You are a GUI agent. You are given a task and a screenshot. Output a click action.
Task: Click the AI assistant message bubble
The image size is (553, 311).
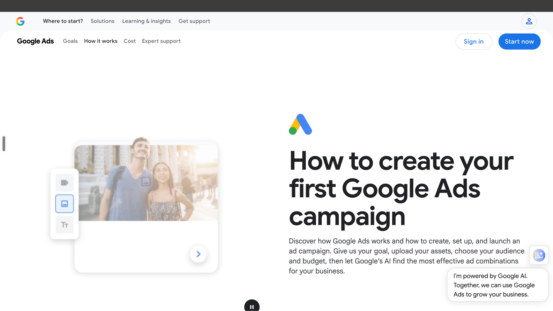[497, 285]
